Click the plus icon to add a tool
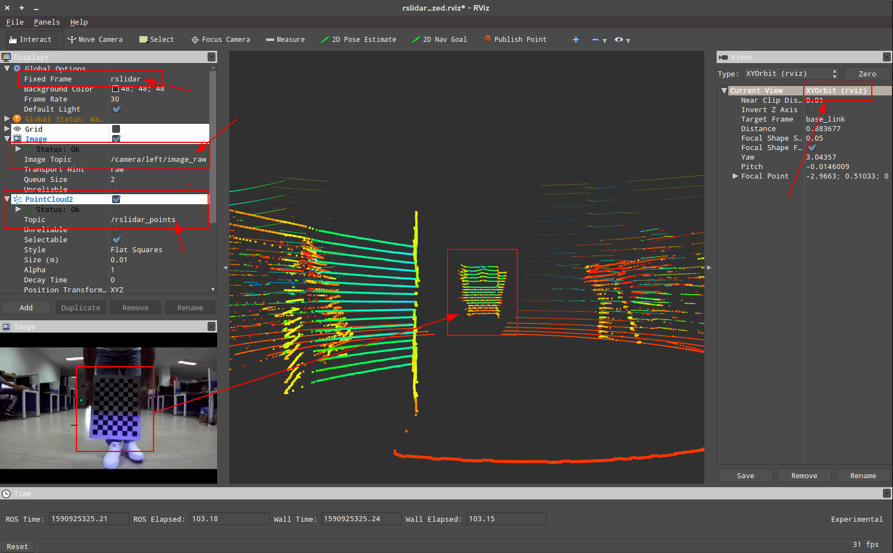The height and width of the screenshot is (553, 893). [x=576, y=40]
